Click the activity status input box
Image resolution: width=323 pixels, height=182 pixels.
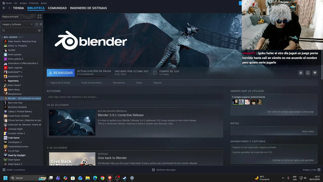point(135,97)
